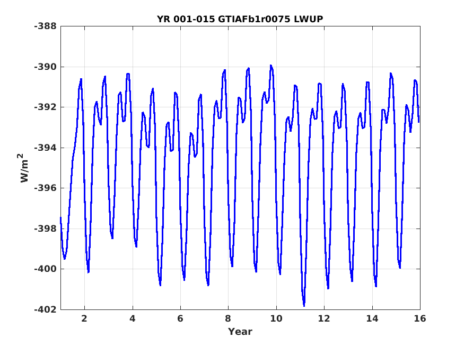Image resolution: width=464 pixels, height=347 pixels.
Task: Click the y-axis tick label "-400"
Action: coord(45,269)
